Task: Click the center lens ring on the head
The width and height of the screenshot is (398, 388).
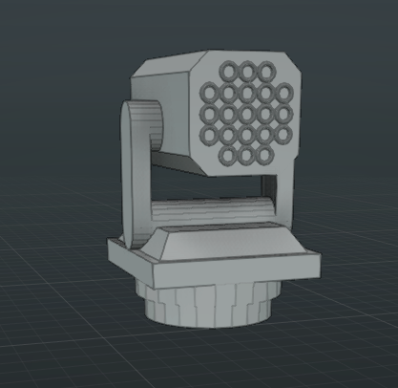Action: (x=247, y=114)
